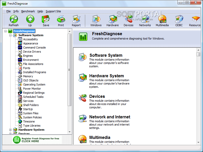Screen dimensions: 203x152
Task: Open the Windows module in toolbar
Action: [96, 19]
